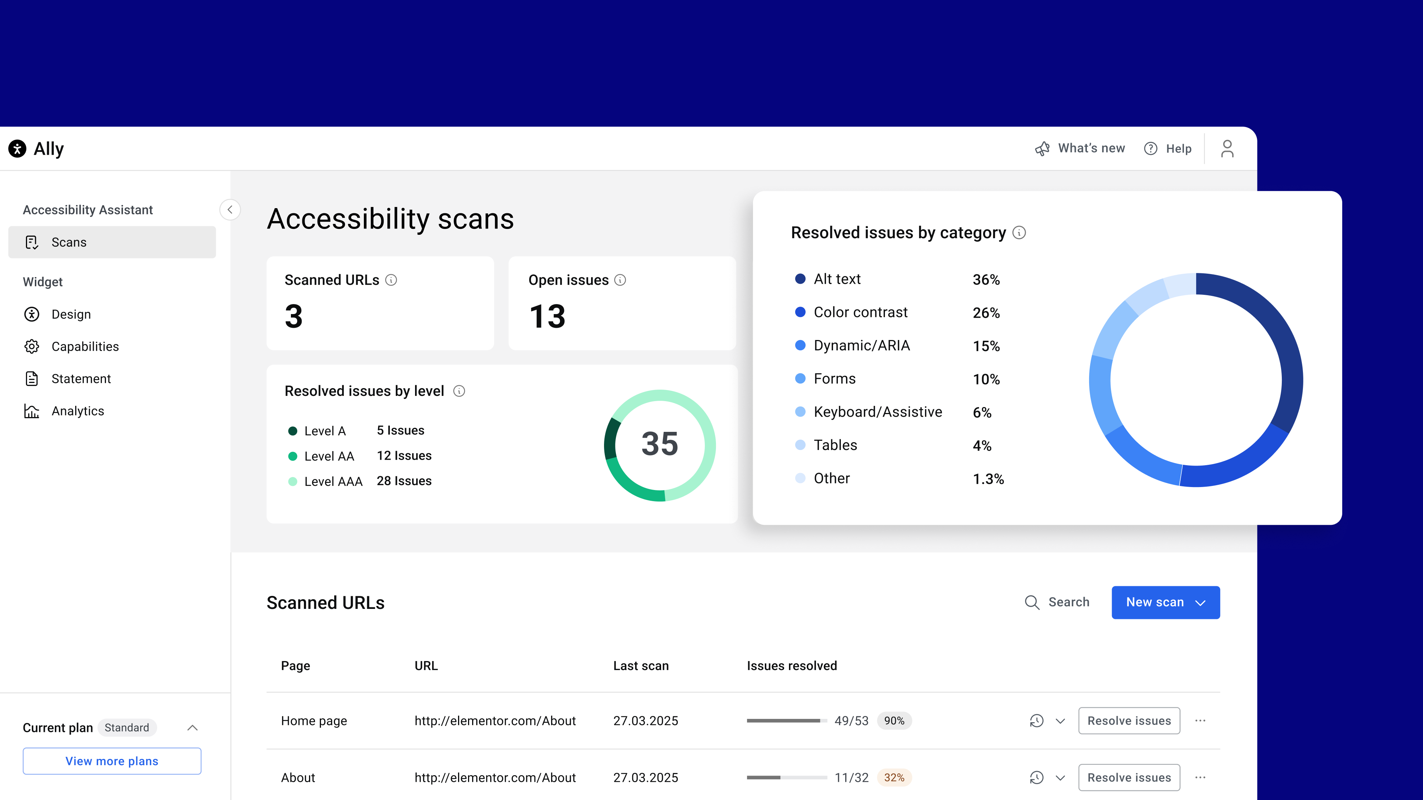Collapse the left sidebar with chevron button
This screenshot has height=800, width=1423.
(x=230, y=210)
